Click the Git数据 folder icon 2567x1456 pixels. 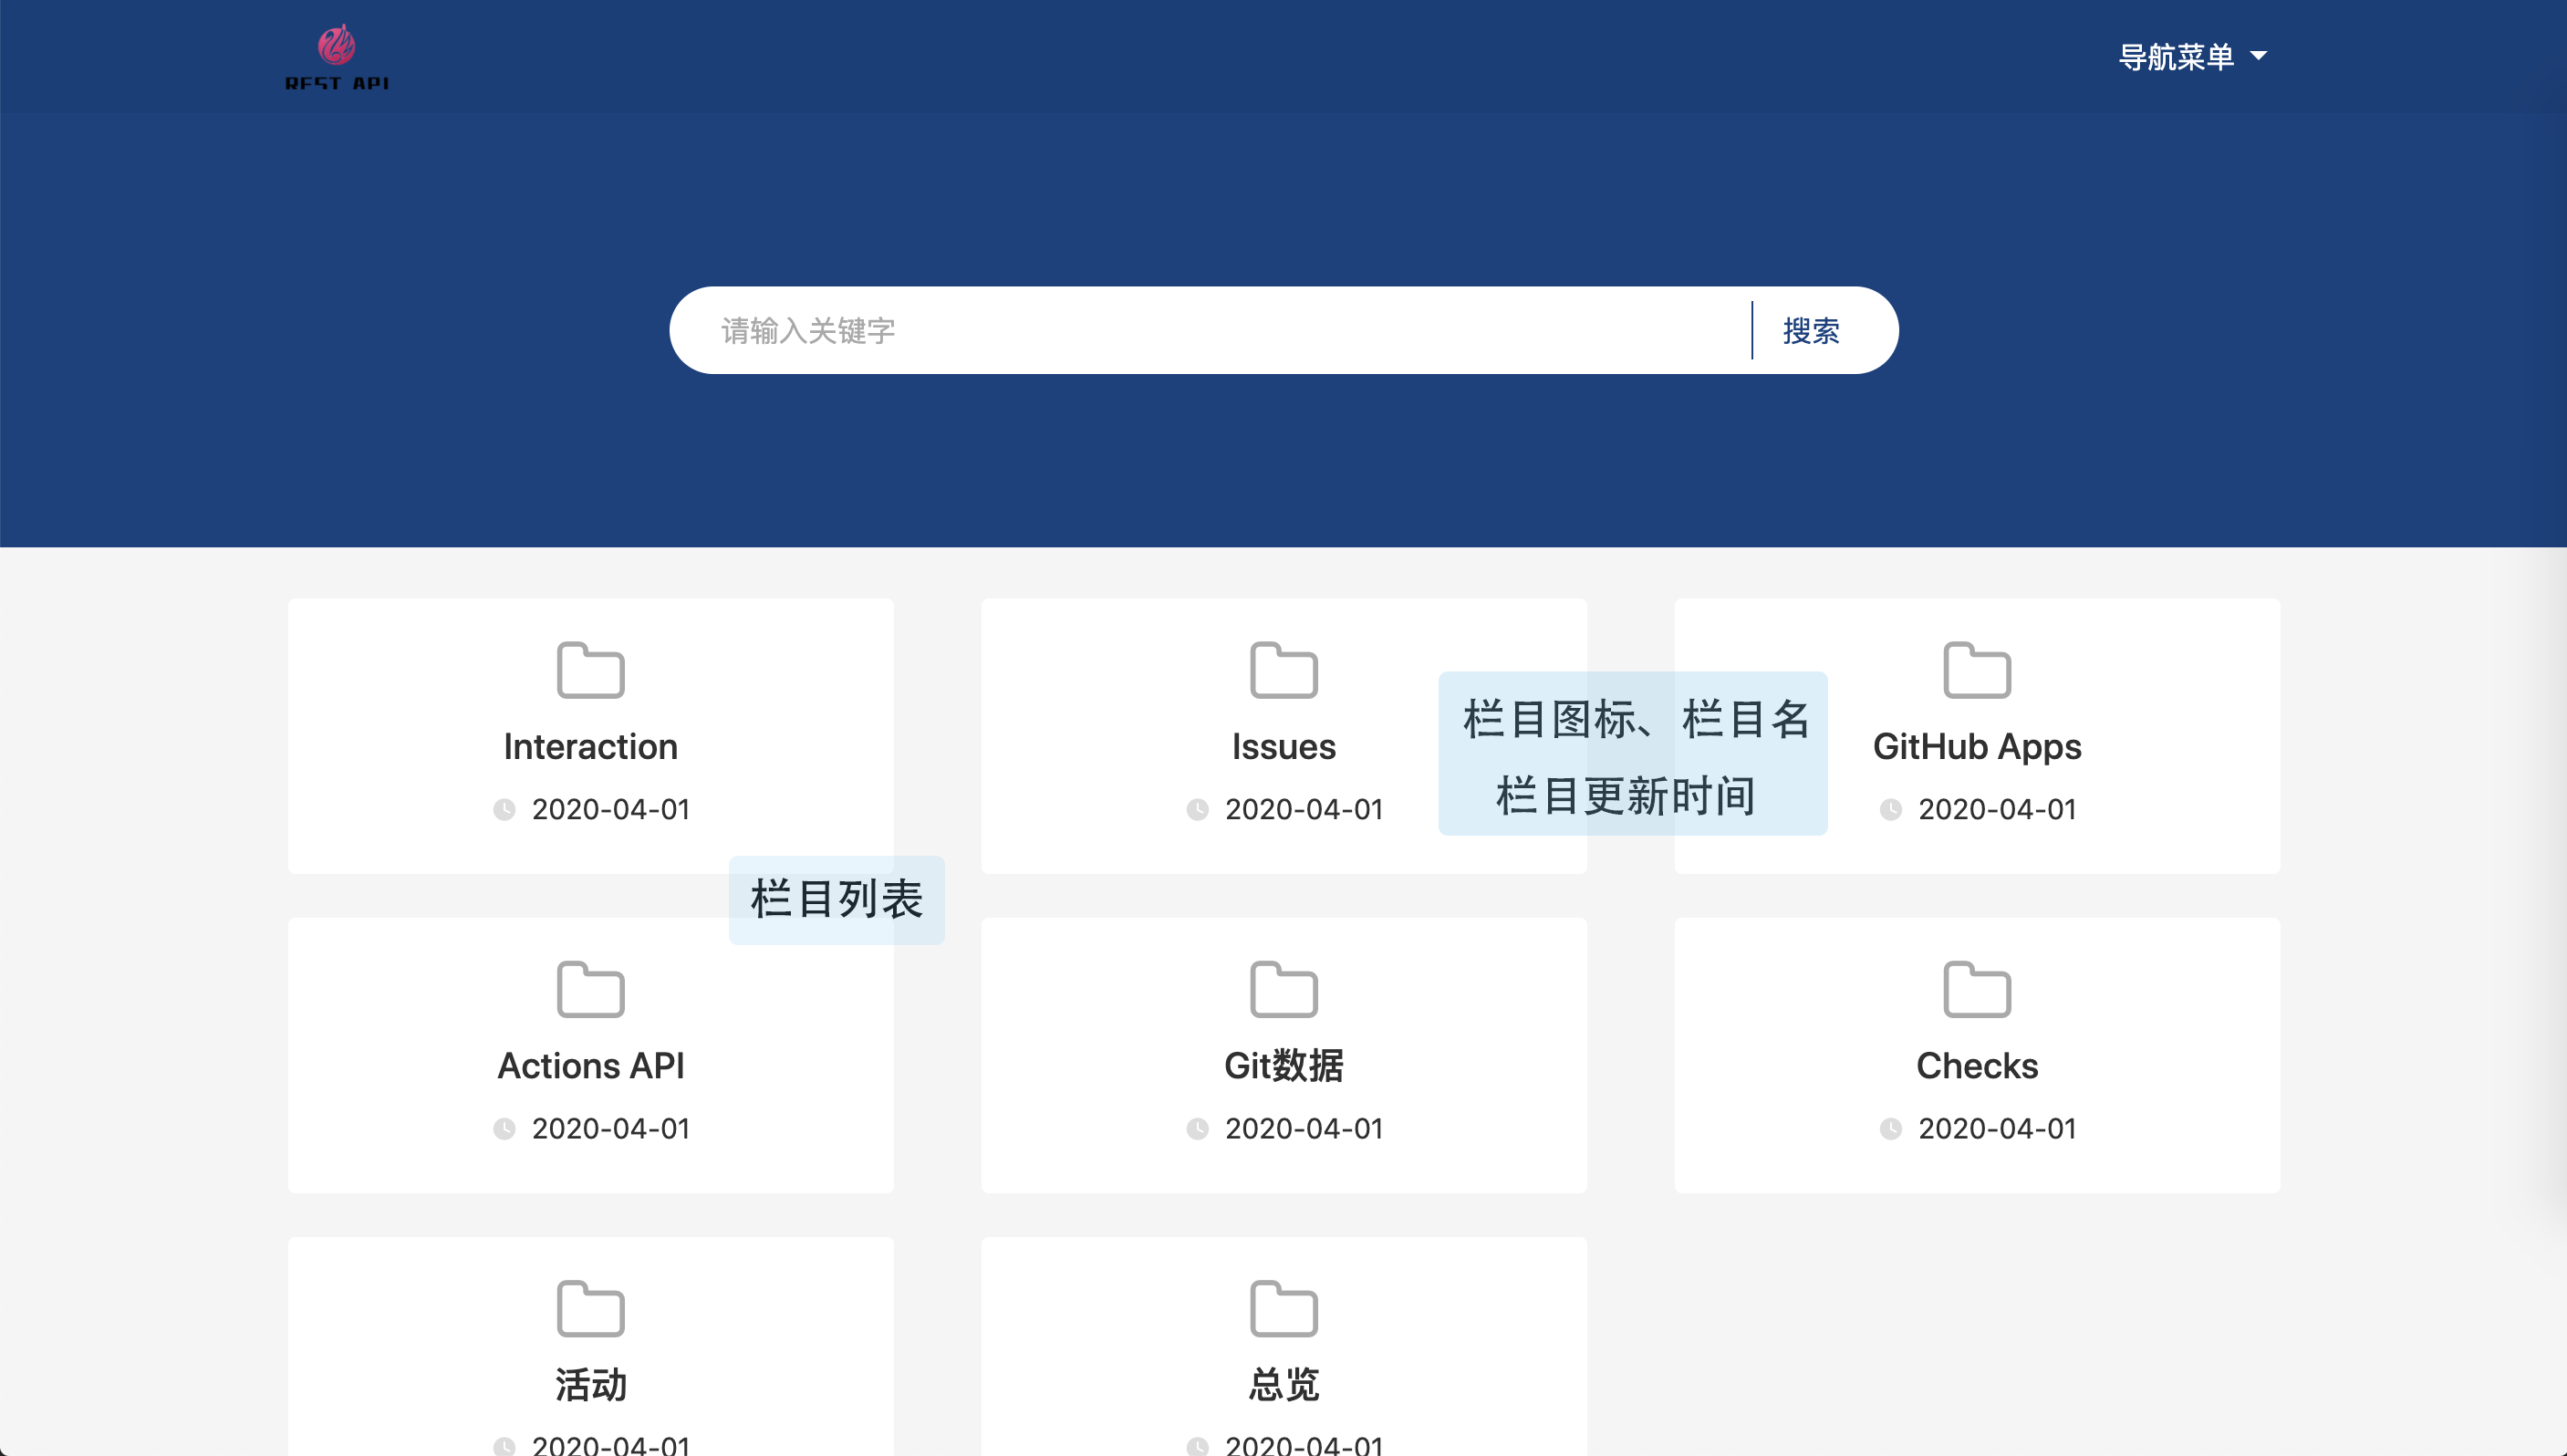click(x=1283, y=988)
